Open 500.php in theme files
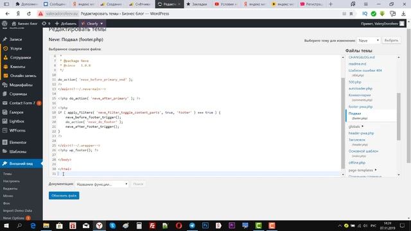The width and height of the screenshot is (411, 231). pos(354,82)
